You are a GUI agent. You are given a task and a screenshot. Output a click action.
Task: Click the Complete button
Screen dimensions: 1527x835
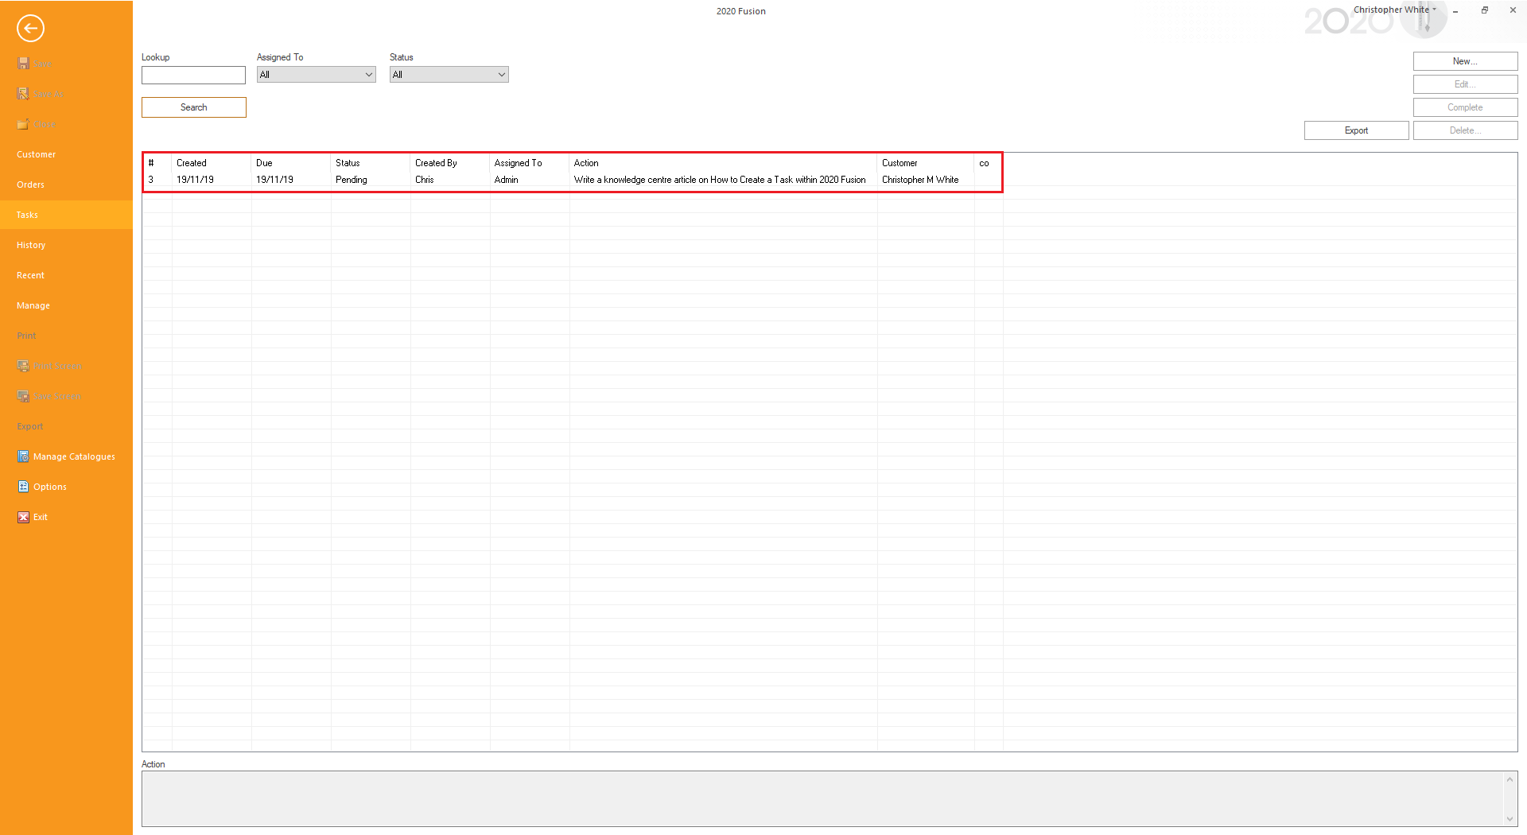1465,107
